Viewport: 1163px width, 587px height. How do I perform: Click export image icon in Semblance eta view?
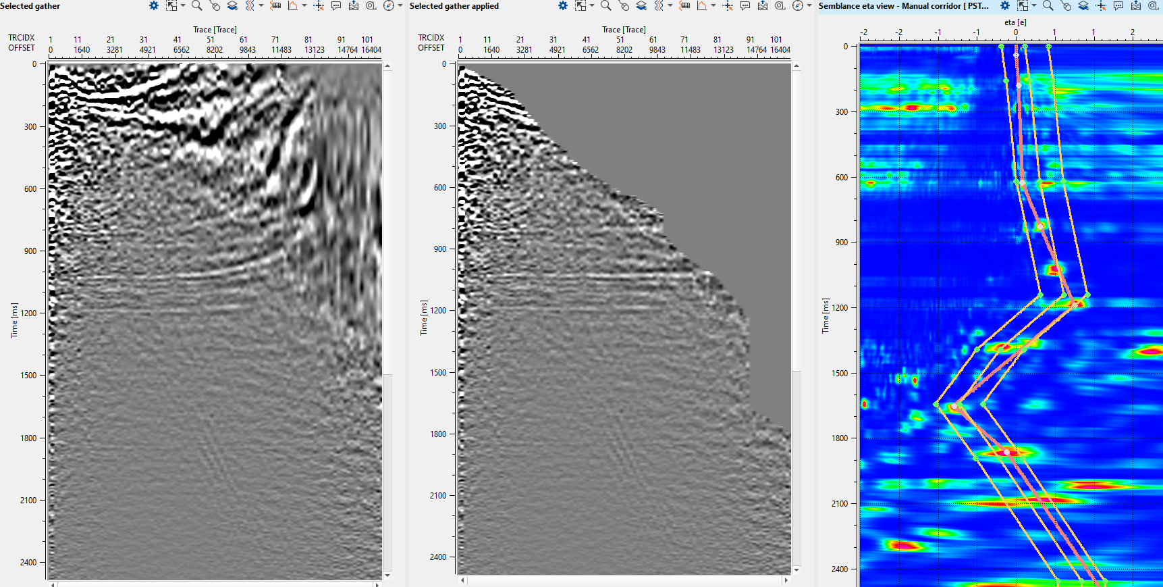(x=1136, y=6)
